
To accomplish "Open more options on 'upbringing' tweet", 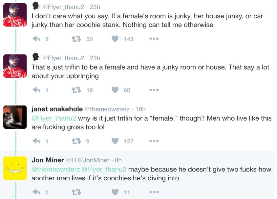I will (x=154, y=90).
